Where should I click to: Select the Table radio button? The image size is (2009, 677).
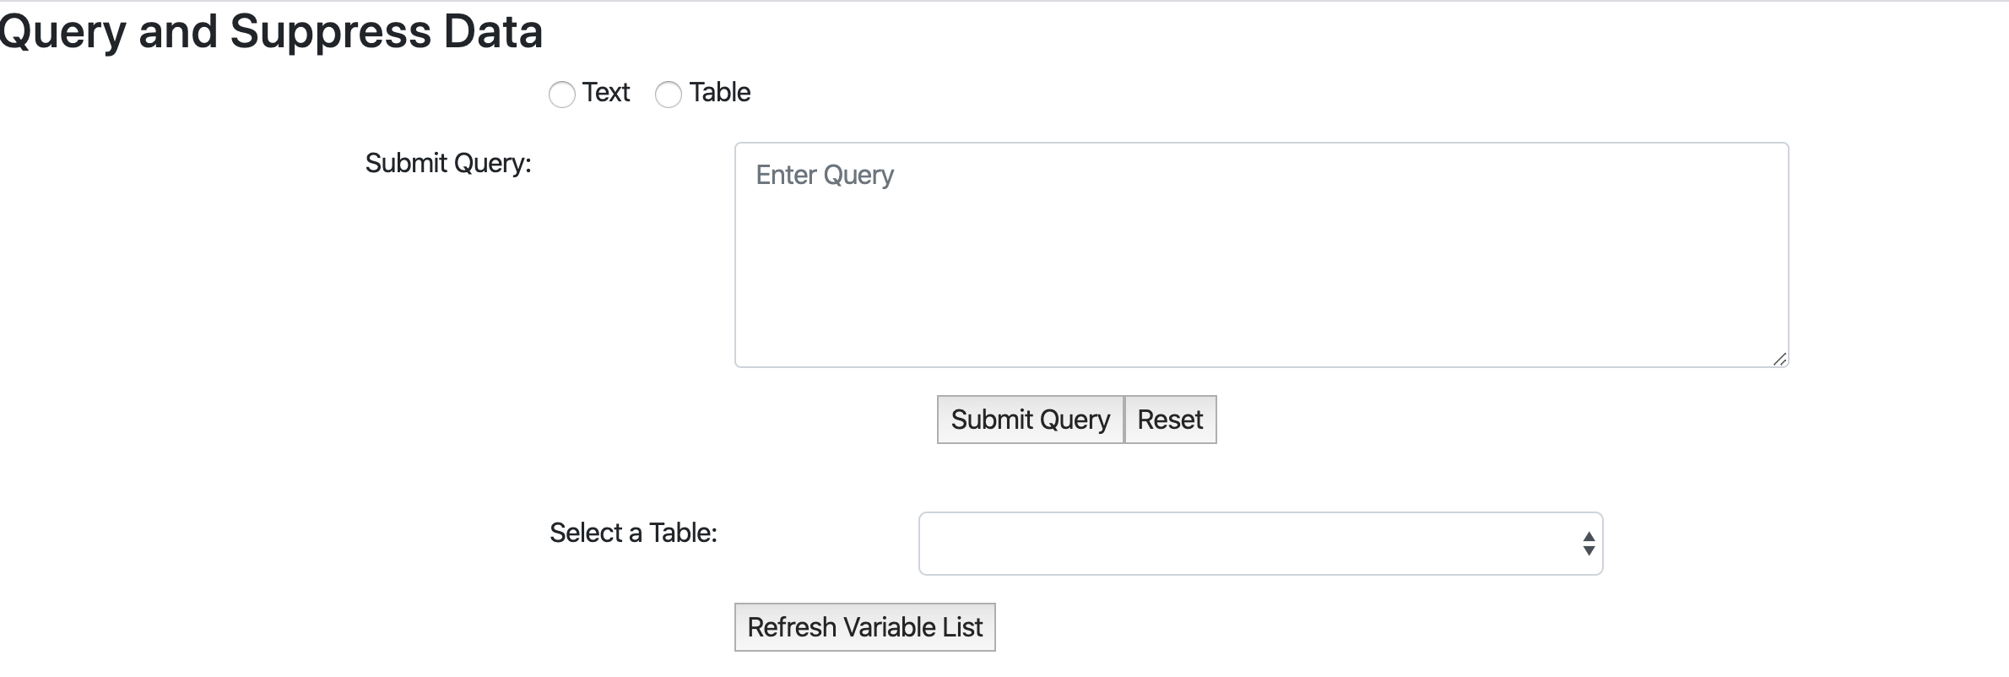point(669,94)
